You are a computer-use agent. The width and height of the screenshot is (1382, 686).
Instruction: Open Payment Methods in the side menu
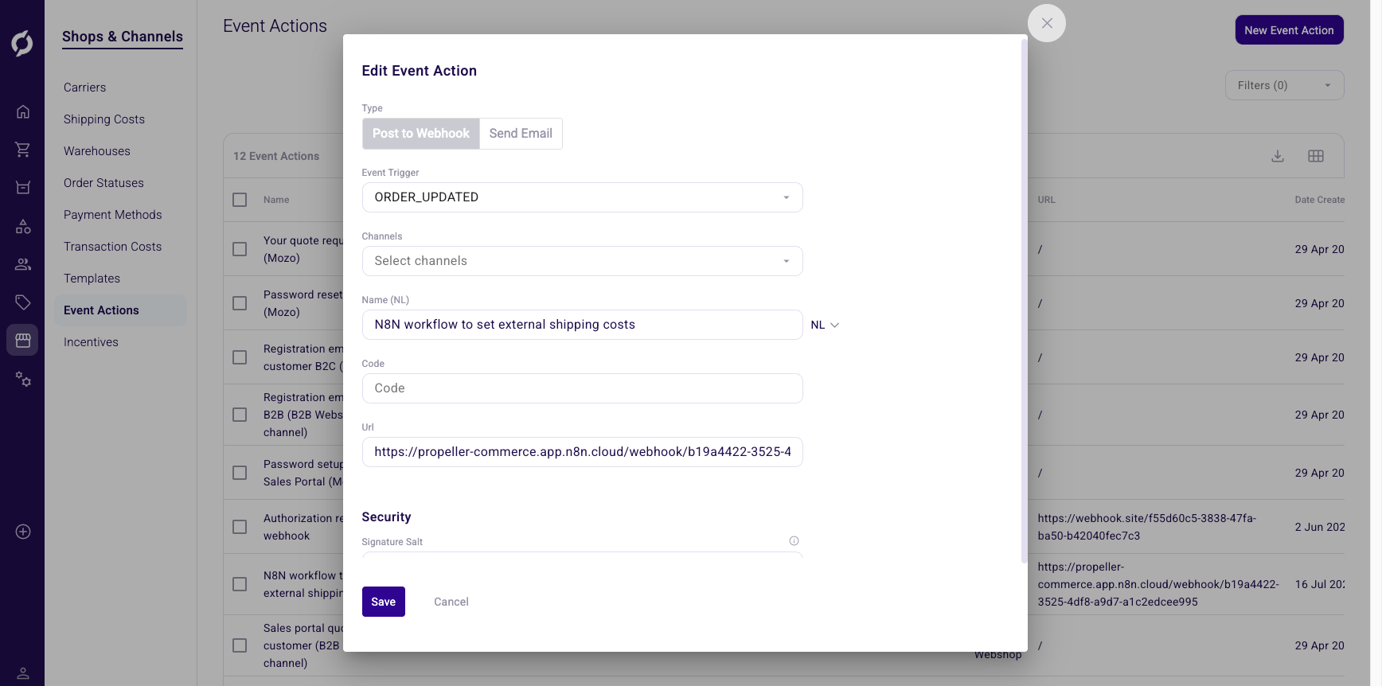pos(112,215)
